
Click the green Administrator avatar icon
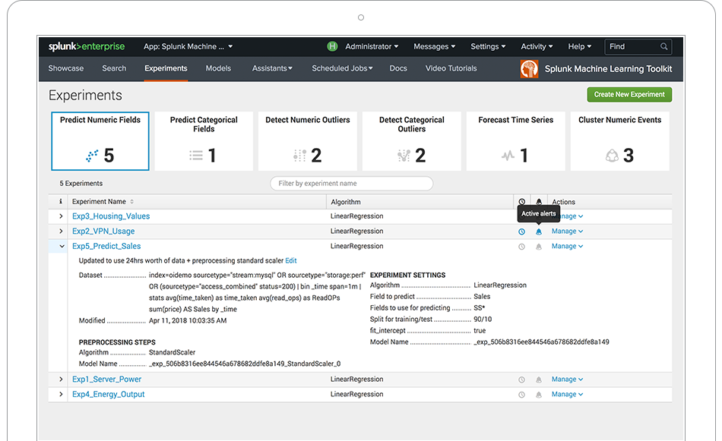(x=332, y=46)
